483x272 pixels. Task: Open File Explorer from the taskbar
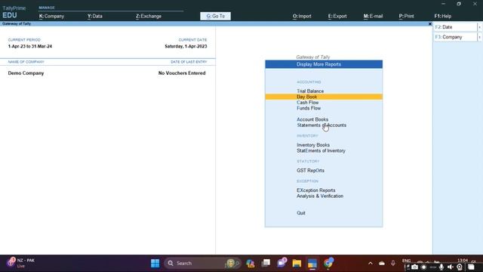click(x=297, y=263)
